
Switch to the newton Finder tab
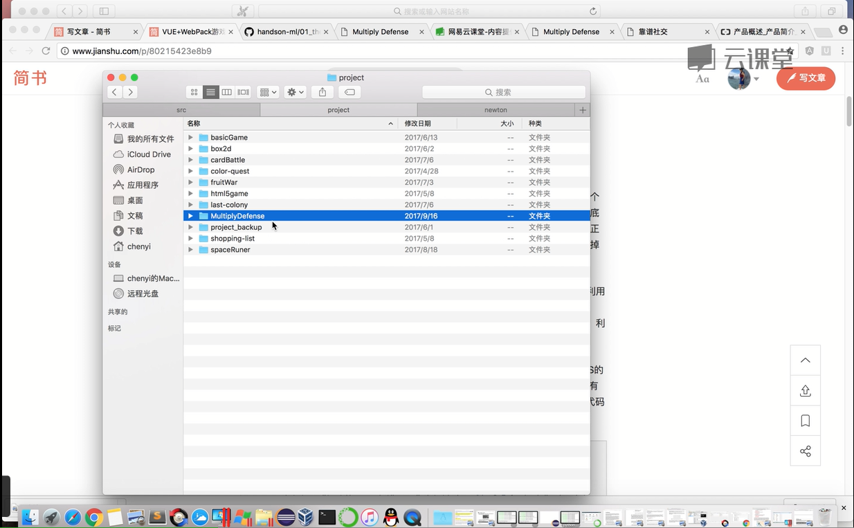point(496,110)
